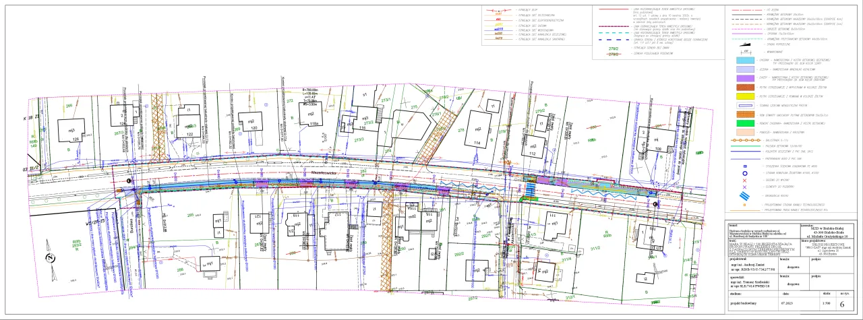Click the blue circle manhole legend symbol
This screenshot has height=320, width=863.
click(745, 173)
